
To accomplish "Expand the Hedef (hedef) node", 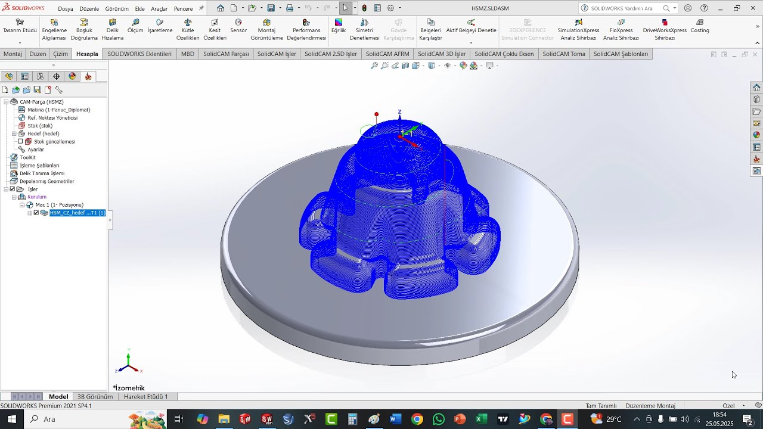I will pos(14,133).
